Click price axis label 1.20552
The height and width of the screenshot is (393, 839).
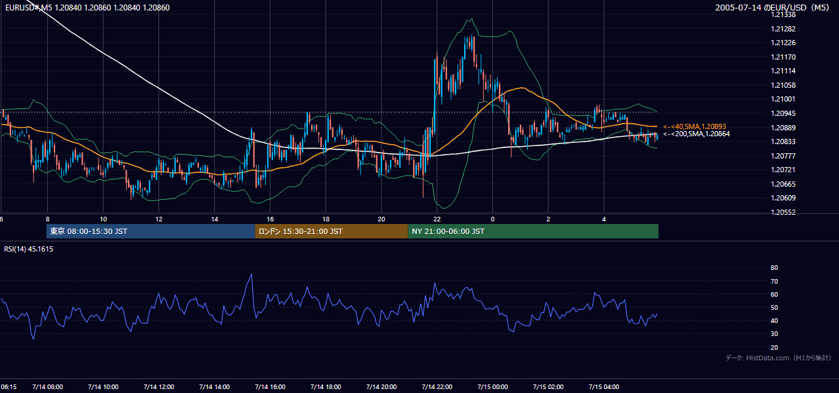[x=785, y=212]
